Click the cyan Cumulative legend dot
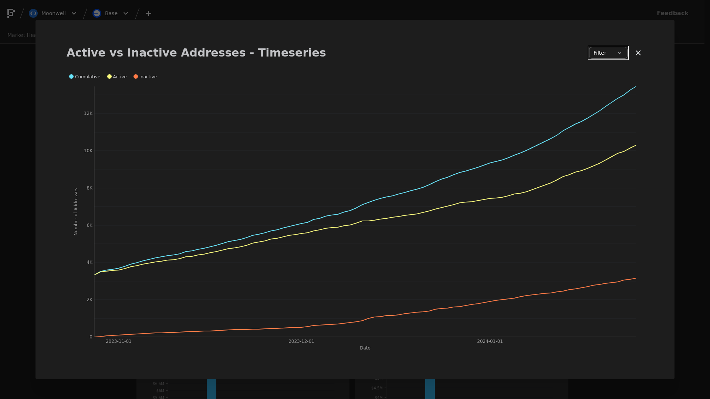Viewport: 710px width, 399px height. point(71,77)
